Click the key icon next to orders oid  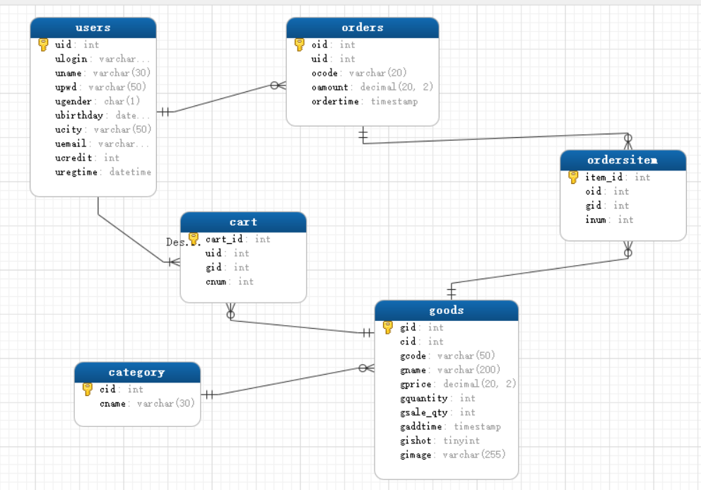300,45
